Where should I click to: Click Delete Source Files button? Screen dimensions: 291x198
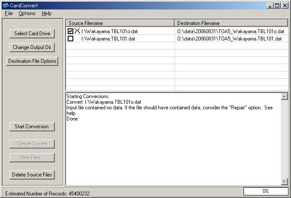[x=32, y=175]
